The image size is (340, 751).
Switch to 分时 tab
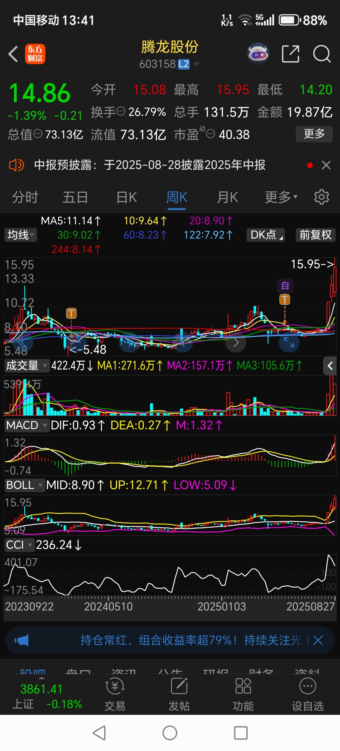point(25,197)
